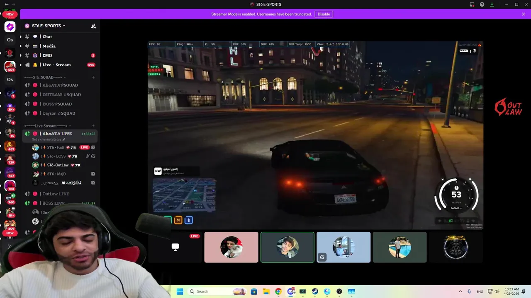Edit the channel status pencil icon
The width and height of the screenshot is (531, 298).
[63, 139]
